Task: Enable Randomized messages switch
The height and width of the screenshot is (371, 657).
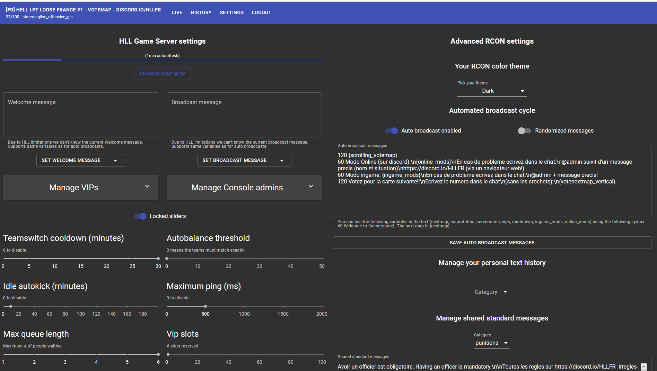Action: coord(524,131)
